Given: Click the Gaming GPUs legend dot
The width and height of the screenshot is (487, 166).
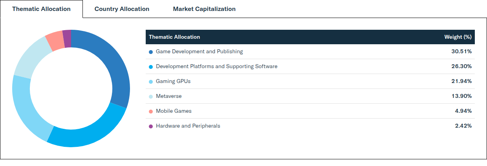Looking at the screenshot, I should tap(151, 81).
